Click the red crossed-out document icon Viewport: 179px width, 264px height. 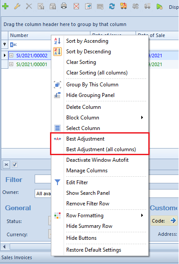pyautogui.click(x=76, y=7)
